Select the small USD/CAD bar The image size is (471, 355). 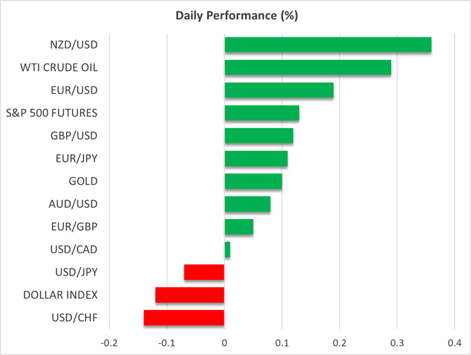pyautogui.click(x=227, y=250)
